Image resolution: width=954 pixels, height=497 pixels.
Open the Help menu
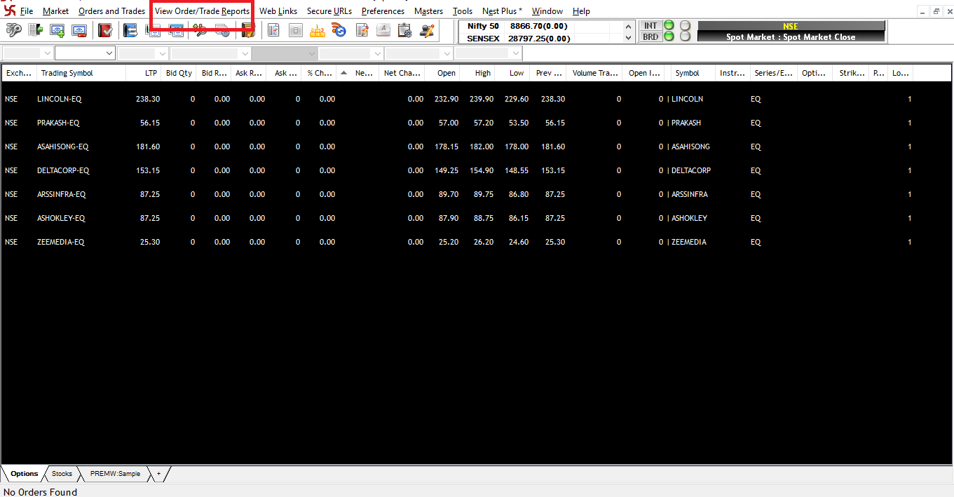pyautogui.click(x=581, y=11)
